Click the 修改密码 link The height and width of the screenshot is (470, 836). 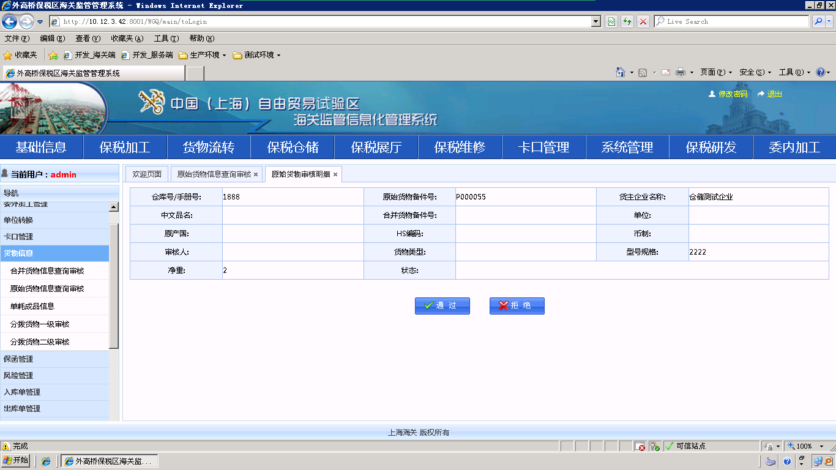733,94
